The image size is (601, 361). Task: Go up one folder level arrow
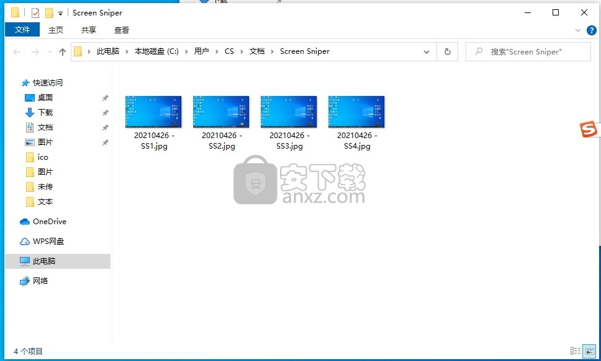(63, 51)
